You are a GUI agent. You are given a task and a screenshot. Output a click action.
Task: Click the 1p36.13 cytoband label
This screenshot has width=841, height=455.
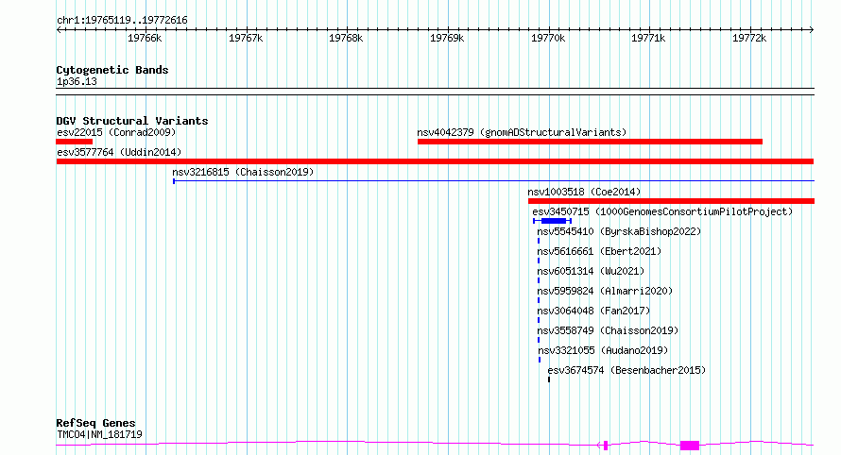[77, 81]
